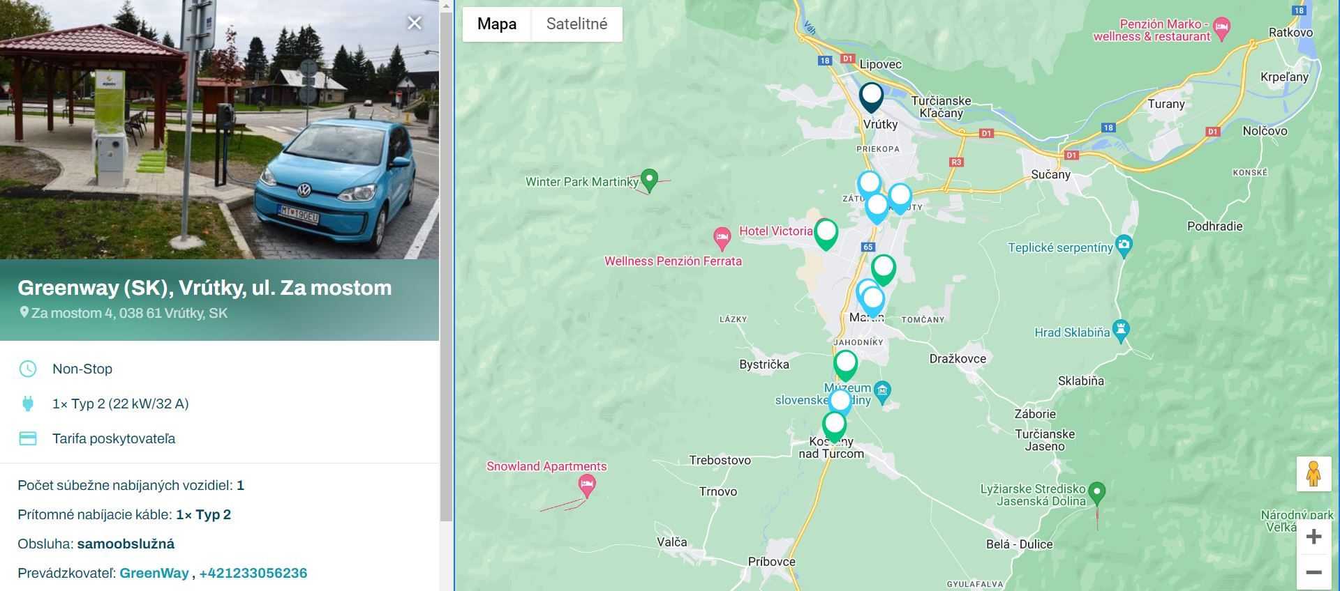Click Lyžiarske Stredisko Jasenská Dolina pin

click(1097, 493)
